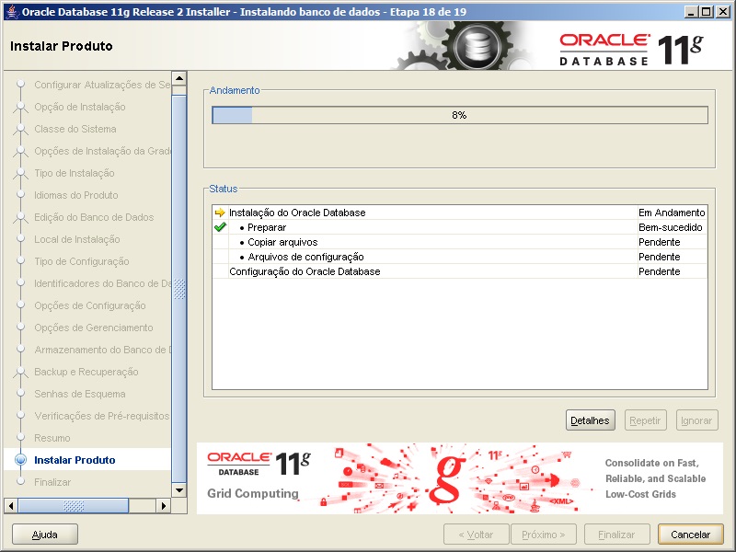The width and height of the screenshot is (736, 552).
Task: Select the Opções de Instalação da Grade step
Action: [x=103, y=151]
